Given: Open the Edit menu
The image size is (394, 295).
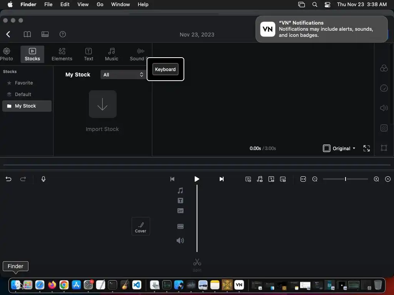Looking at the screenshot, I should [x=65, y=5].
